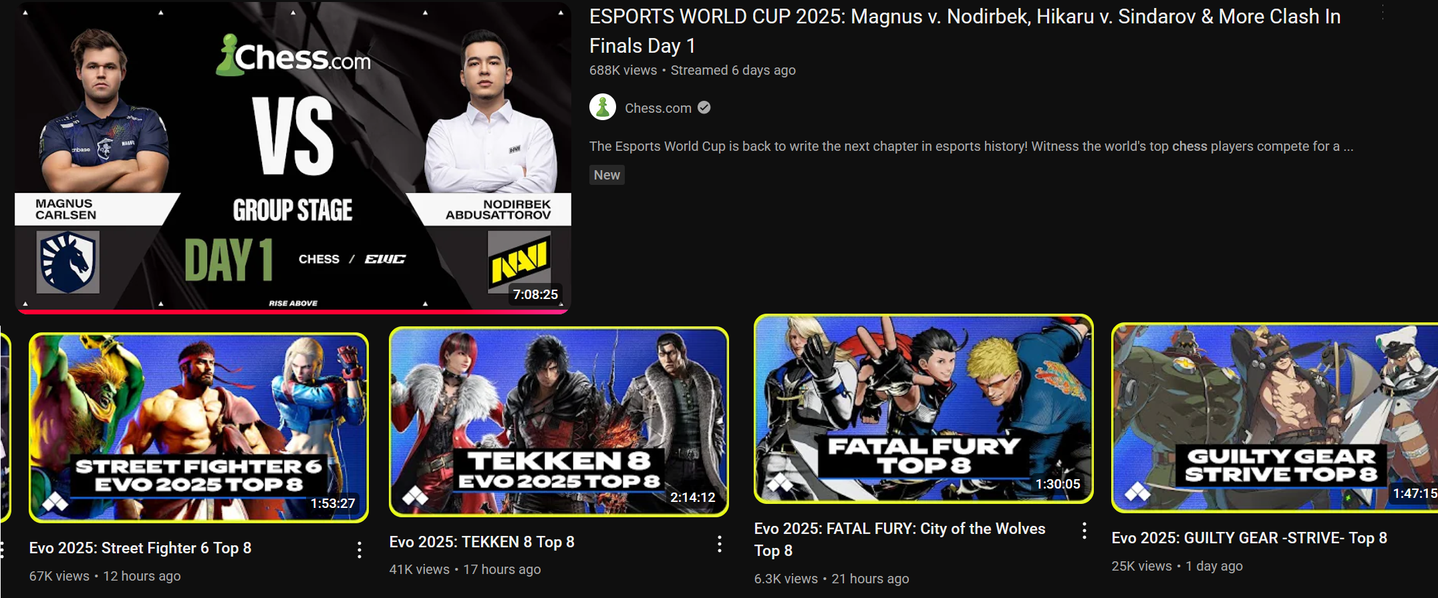The image size is (1438, 598).
Task: Click '25K views • 1 day ago' text
Action: tap(1177, 566)
